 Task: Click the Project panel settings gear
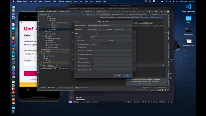tap(94, 15)
